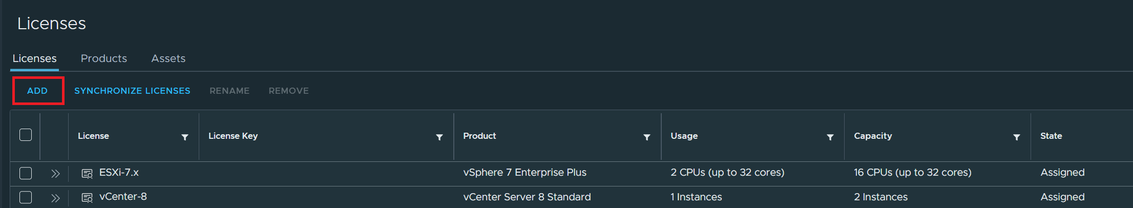Screen dimensions: 1133x208
Task: Expand details for the ESXi-7.x row
Action: coord(55,174)
